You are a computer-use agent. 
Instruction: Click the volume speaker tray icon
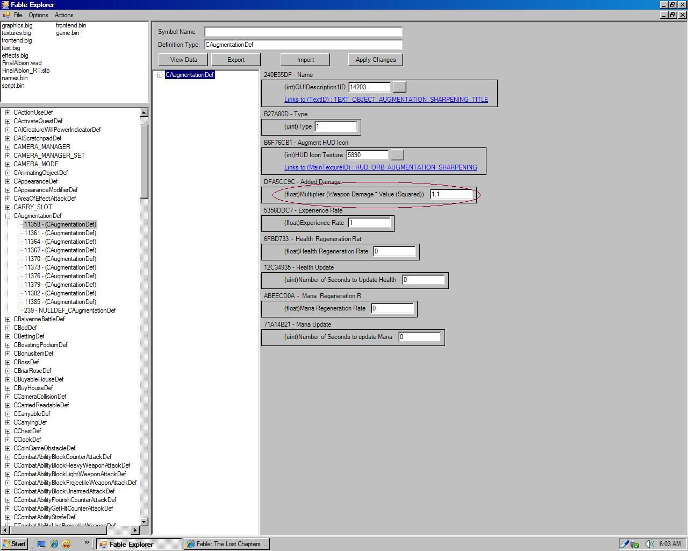(649, 544)
